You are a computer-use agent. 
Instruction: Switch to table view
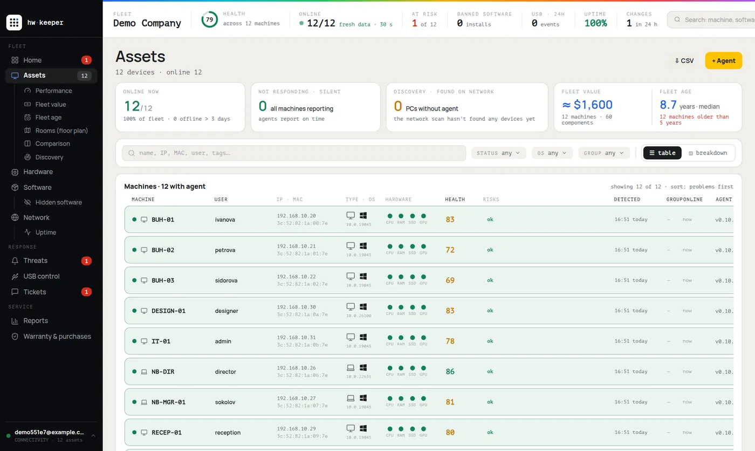pos(662,153)
